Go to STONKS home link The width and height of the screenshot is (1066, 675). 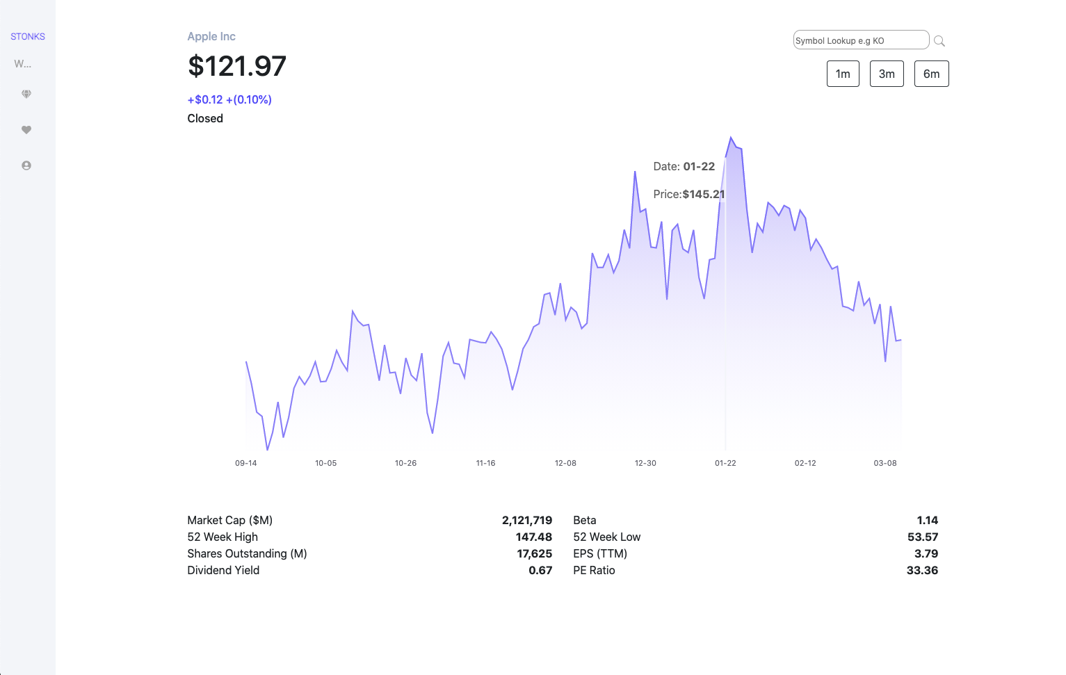28,37
